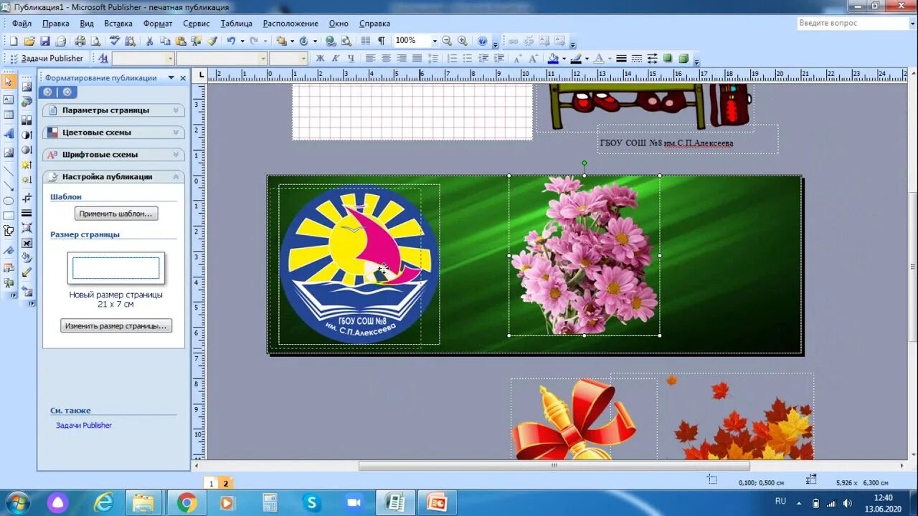Toggle underline (Ч) formatting

pyautogui.click(x=351, y=58)
